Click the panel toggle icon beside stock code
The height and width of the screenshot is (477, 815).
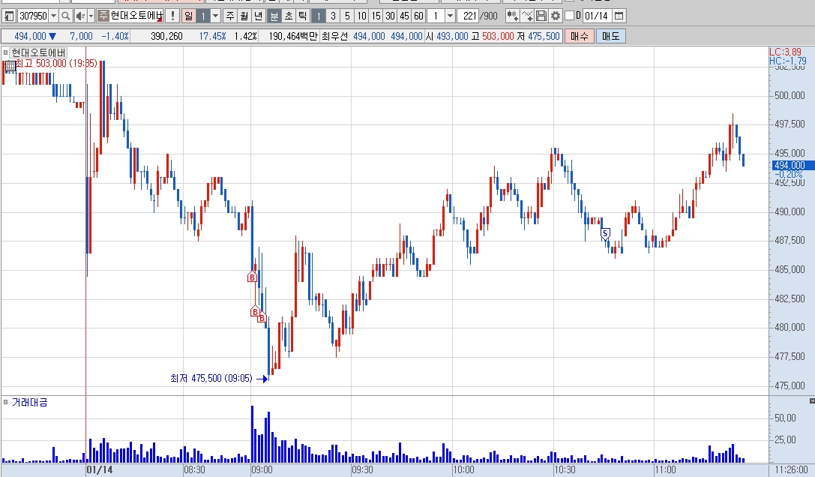8,16
